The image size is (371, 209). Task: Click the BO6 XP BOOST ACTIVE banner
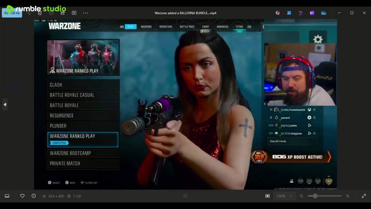291,157
